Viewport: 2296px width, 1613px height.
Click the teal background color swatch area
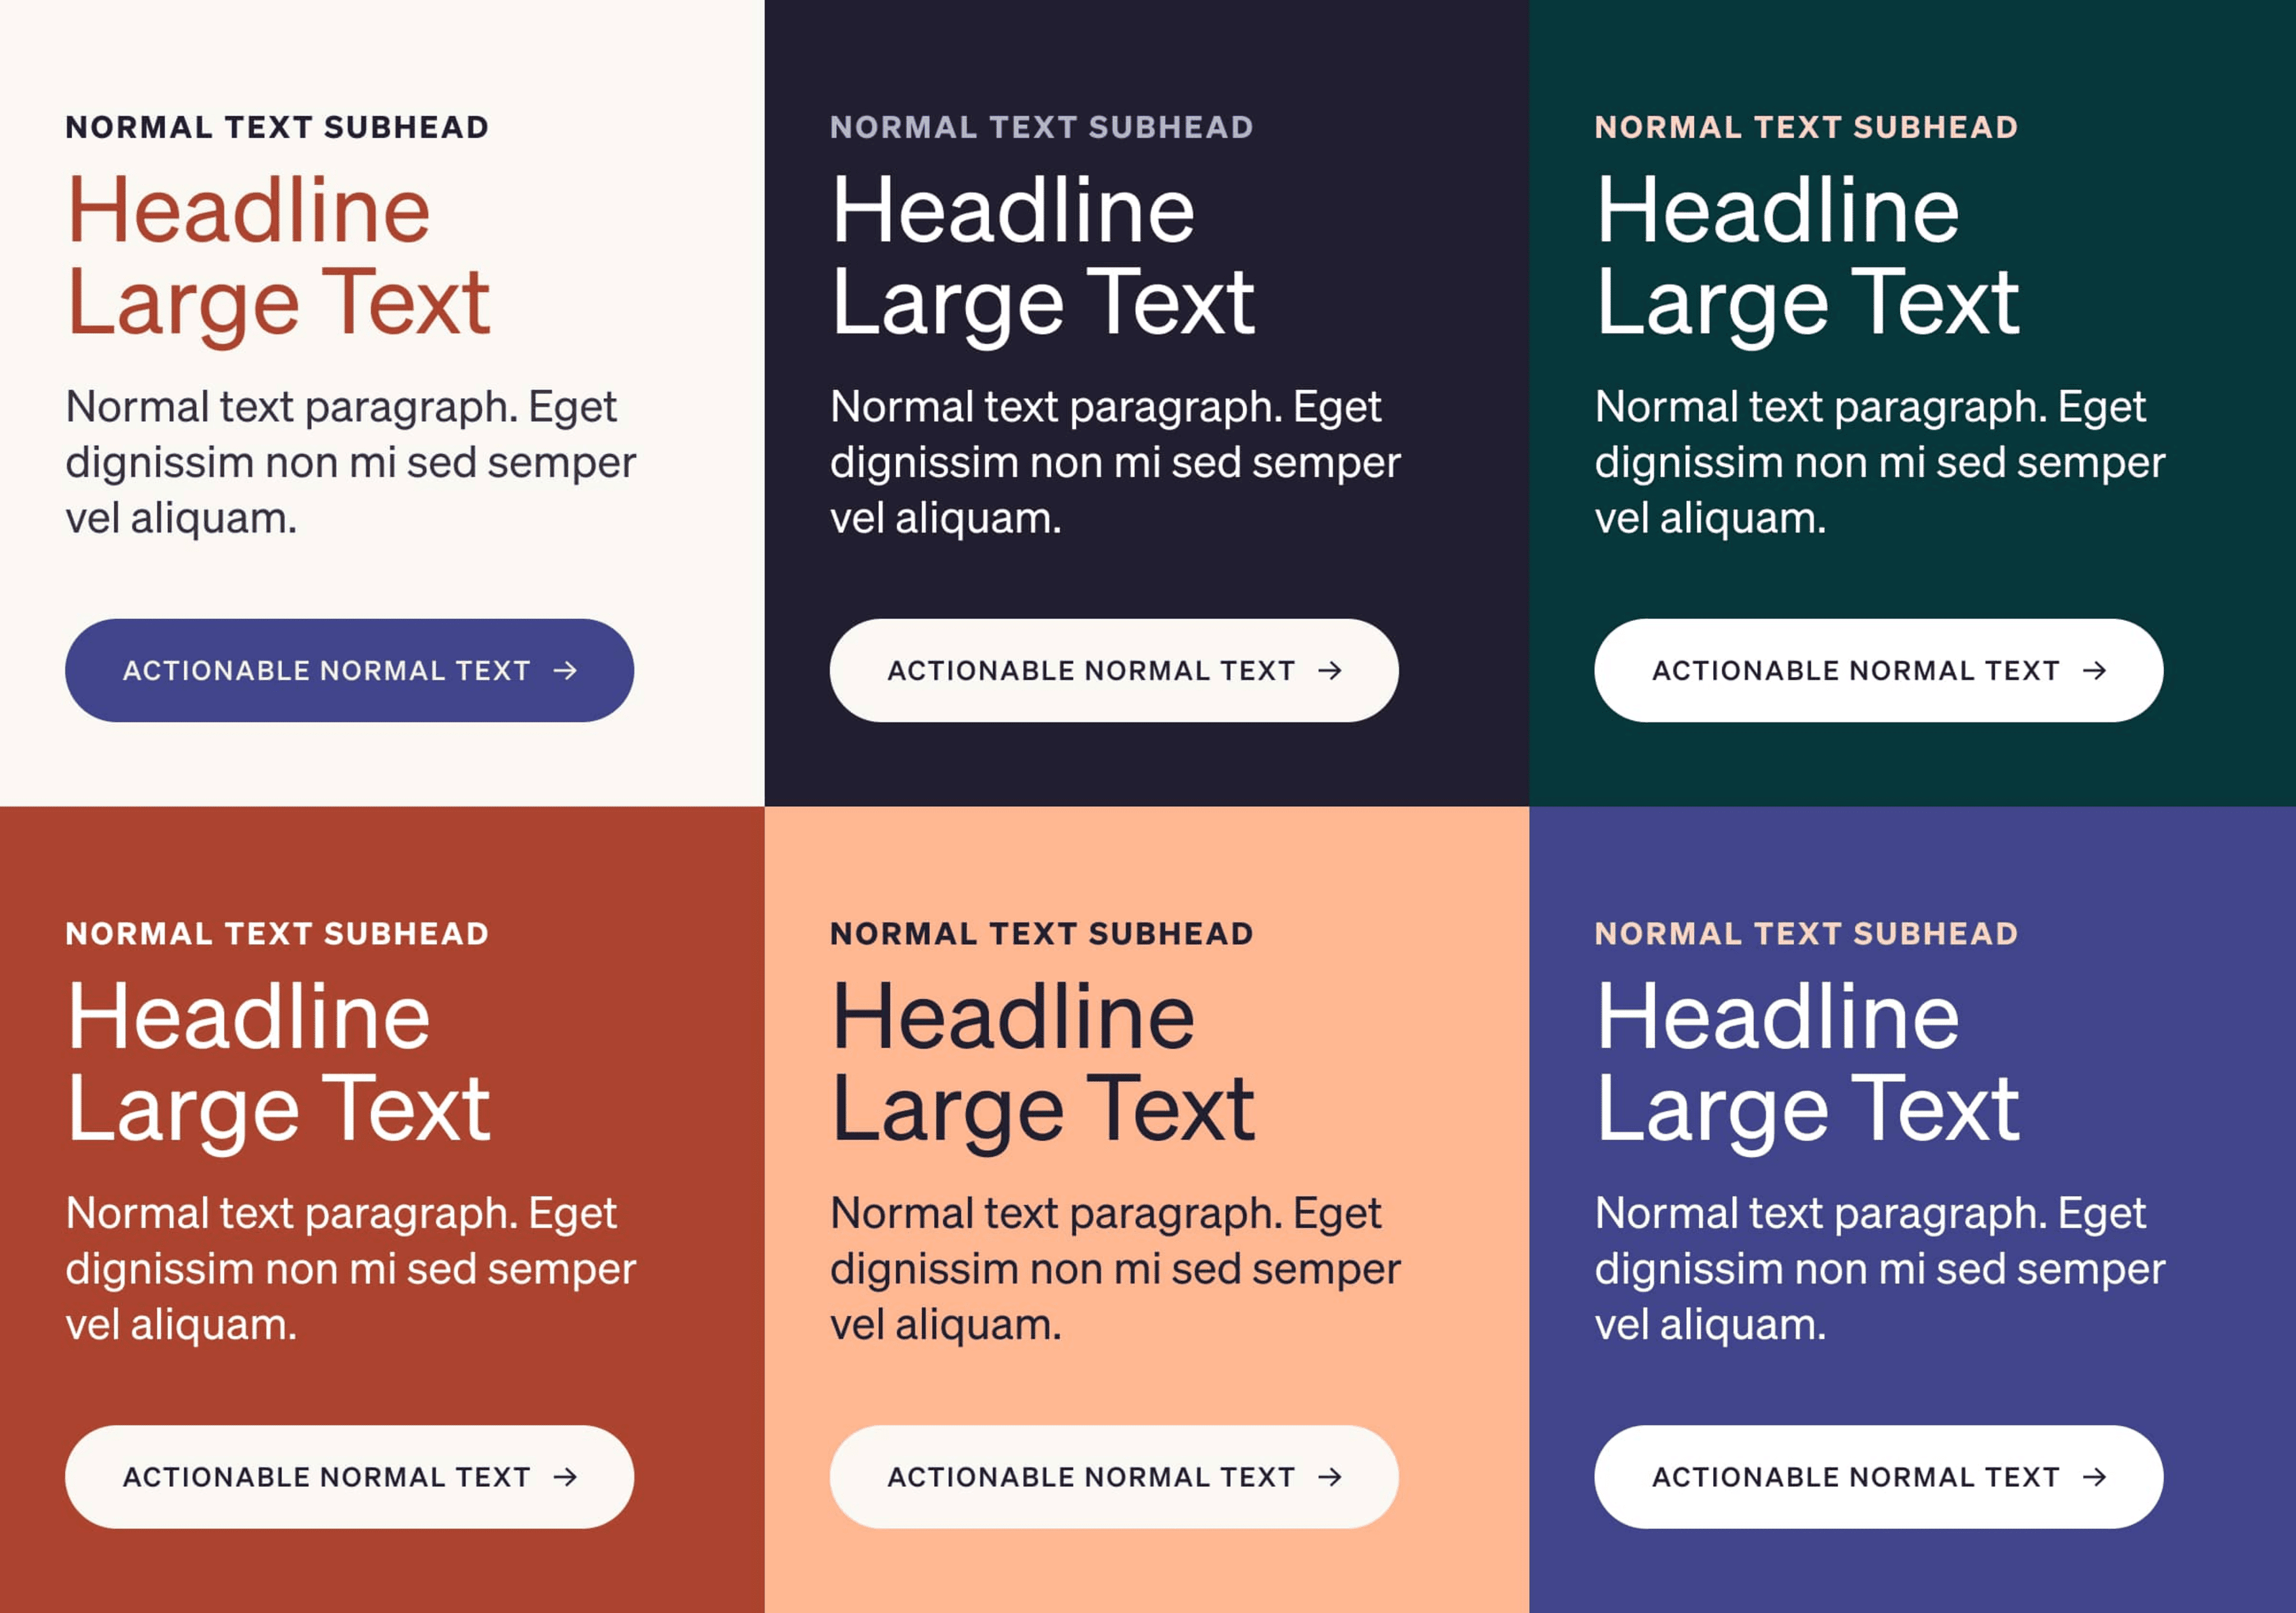point(1912,402)
